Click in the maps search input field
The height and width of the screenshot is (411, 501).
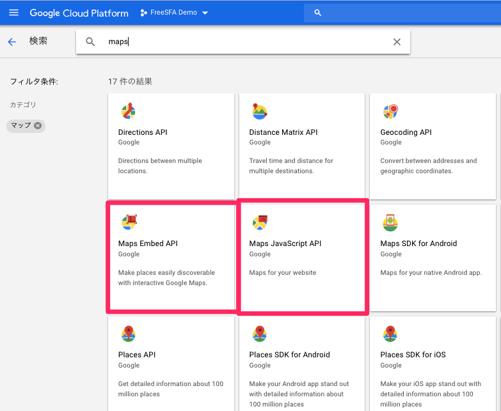(243, 42)
